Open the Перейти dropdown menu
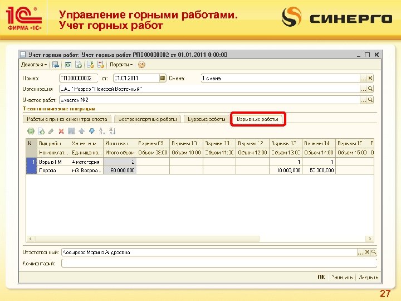Viewport: 401px width, 301px height. pyautogui.click(x=121, y=65)
